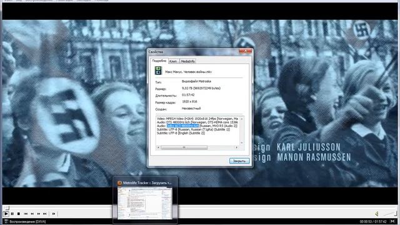Close the Свойства dialog with X
The image size is (400, 225).
246,51
